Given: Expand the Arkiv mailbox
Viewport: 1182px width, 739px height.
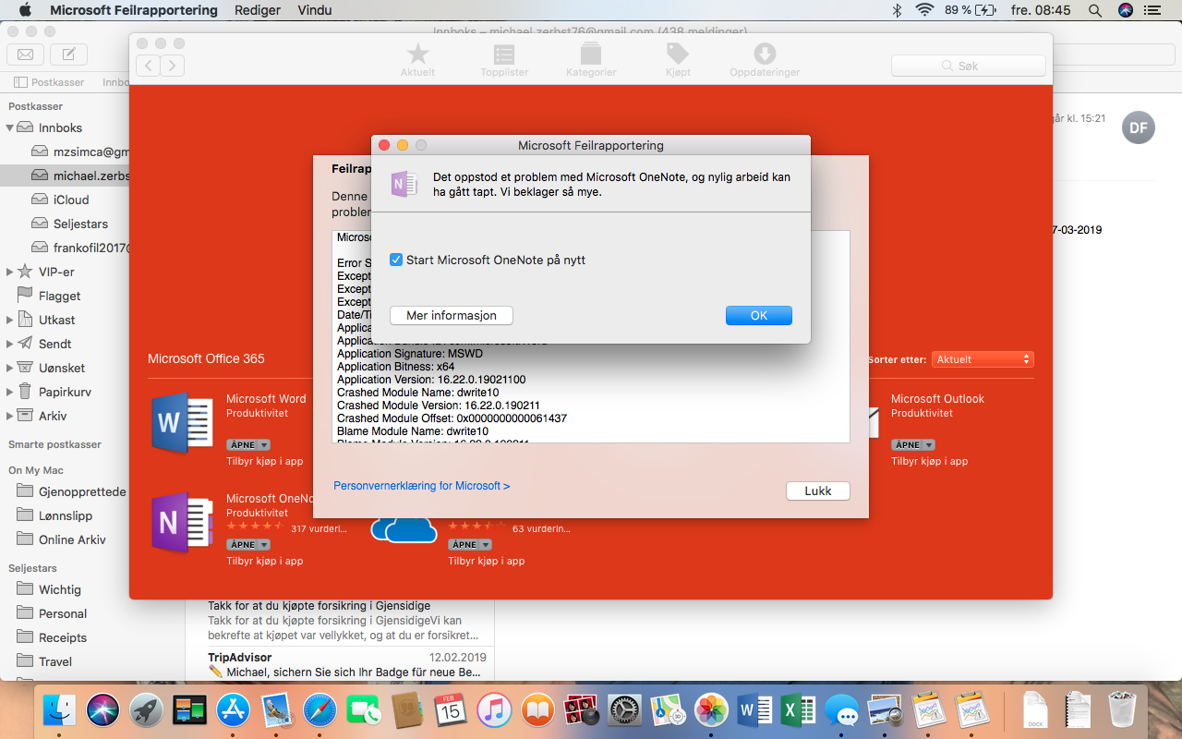Looking at the screenshot, I should (10, 417).
